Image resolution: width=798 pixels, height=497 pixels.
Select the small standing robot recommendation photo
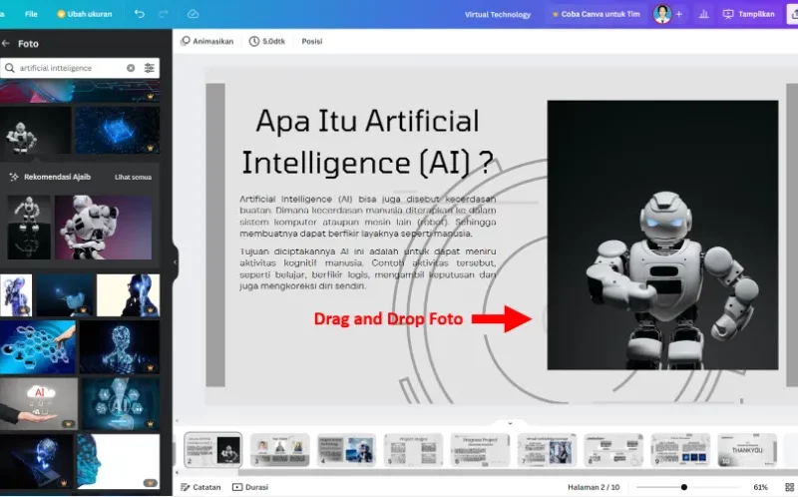click(29, 228)
